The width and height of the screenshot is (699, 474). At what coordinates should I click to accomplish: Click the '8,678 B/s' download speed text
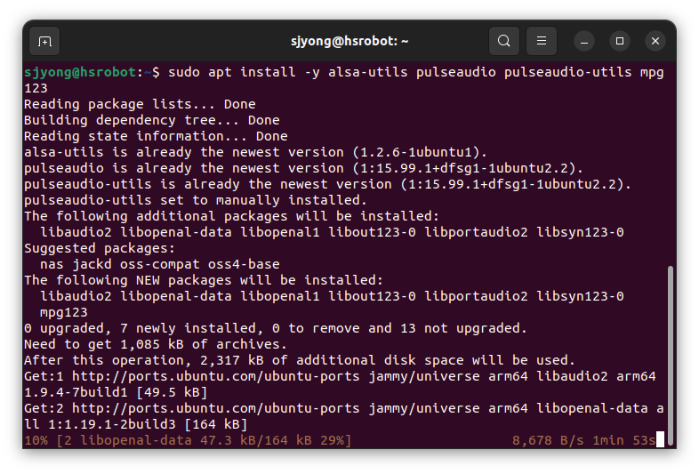point(548,440)
